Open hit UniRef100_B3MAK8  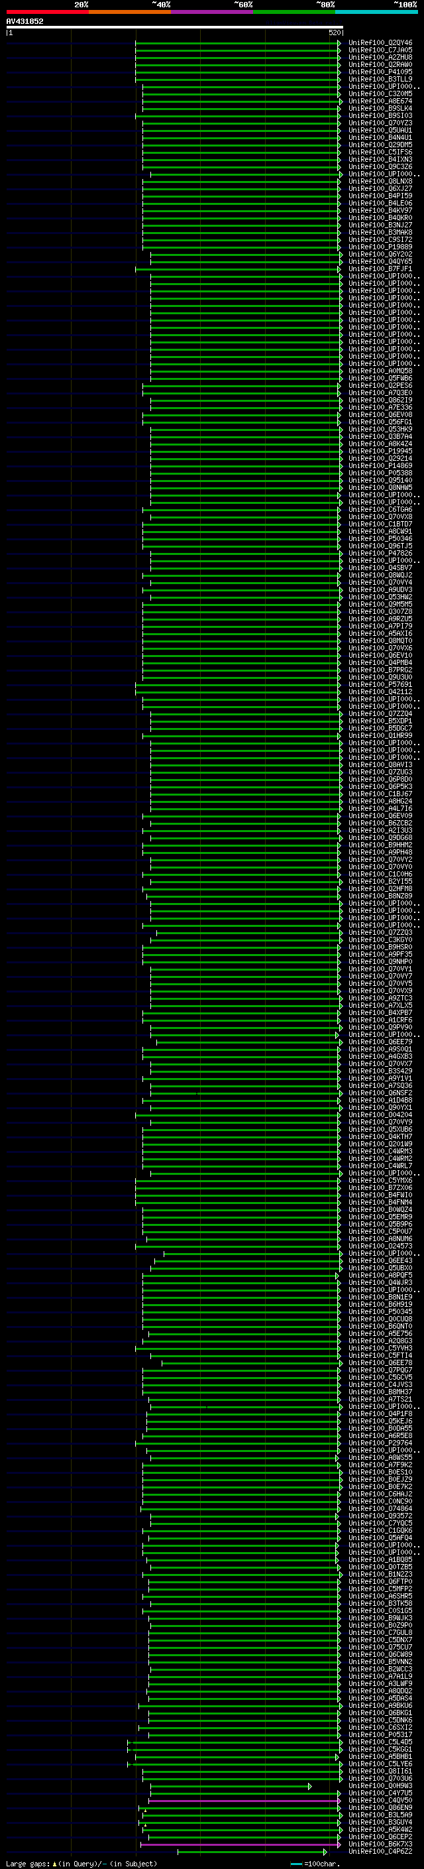pyautogui.click(x=380, y=232)
